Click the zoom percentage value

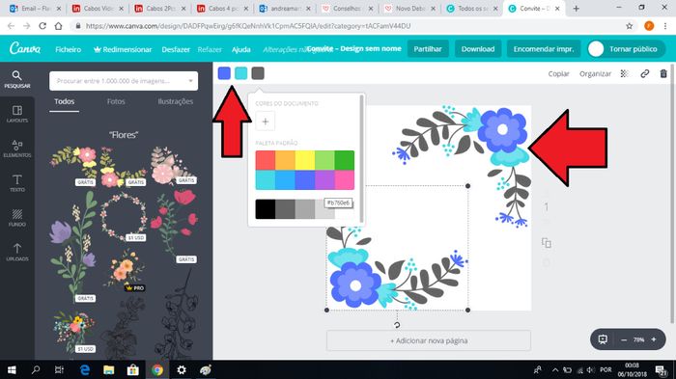[x=638, y=339]
